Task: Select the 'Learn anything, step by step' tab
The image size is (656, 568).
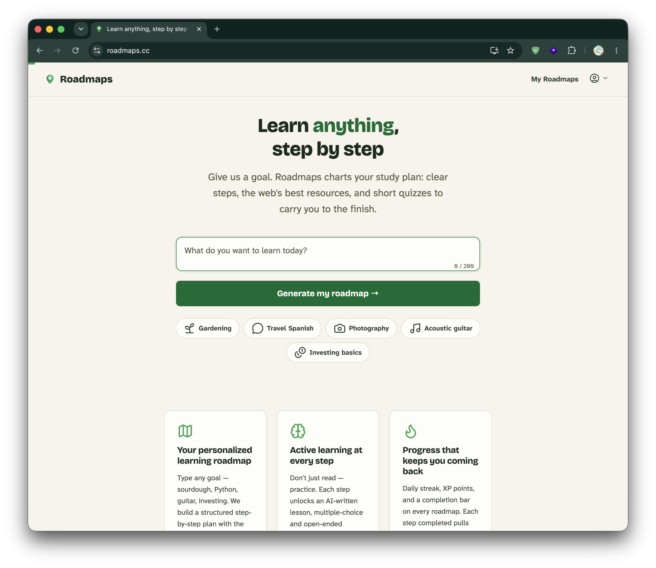Action: [149, 29]
